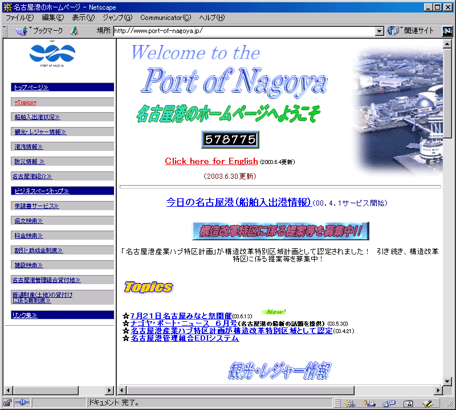Open リンク集≫ sidebar link

25,315
